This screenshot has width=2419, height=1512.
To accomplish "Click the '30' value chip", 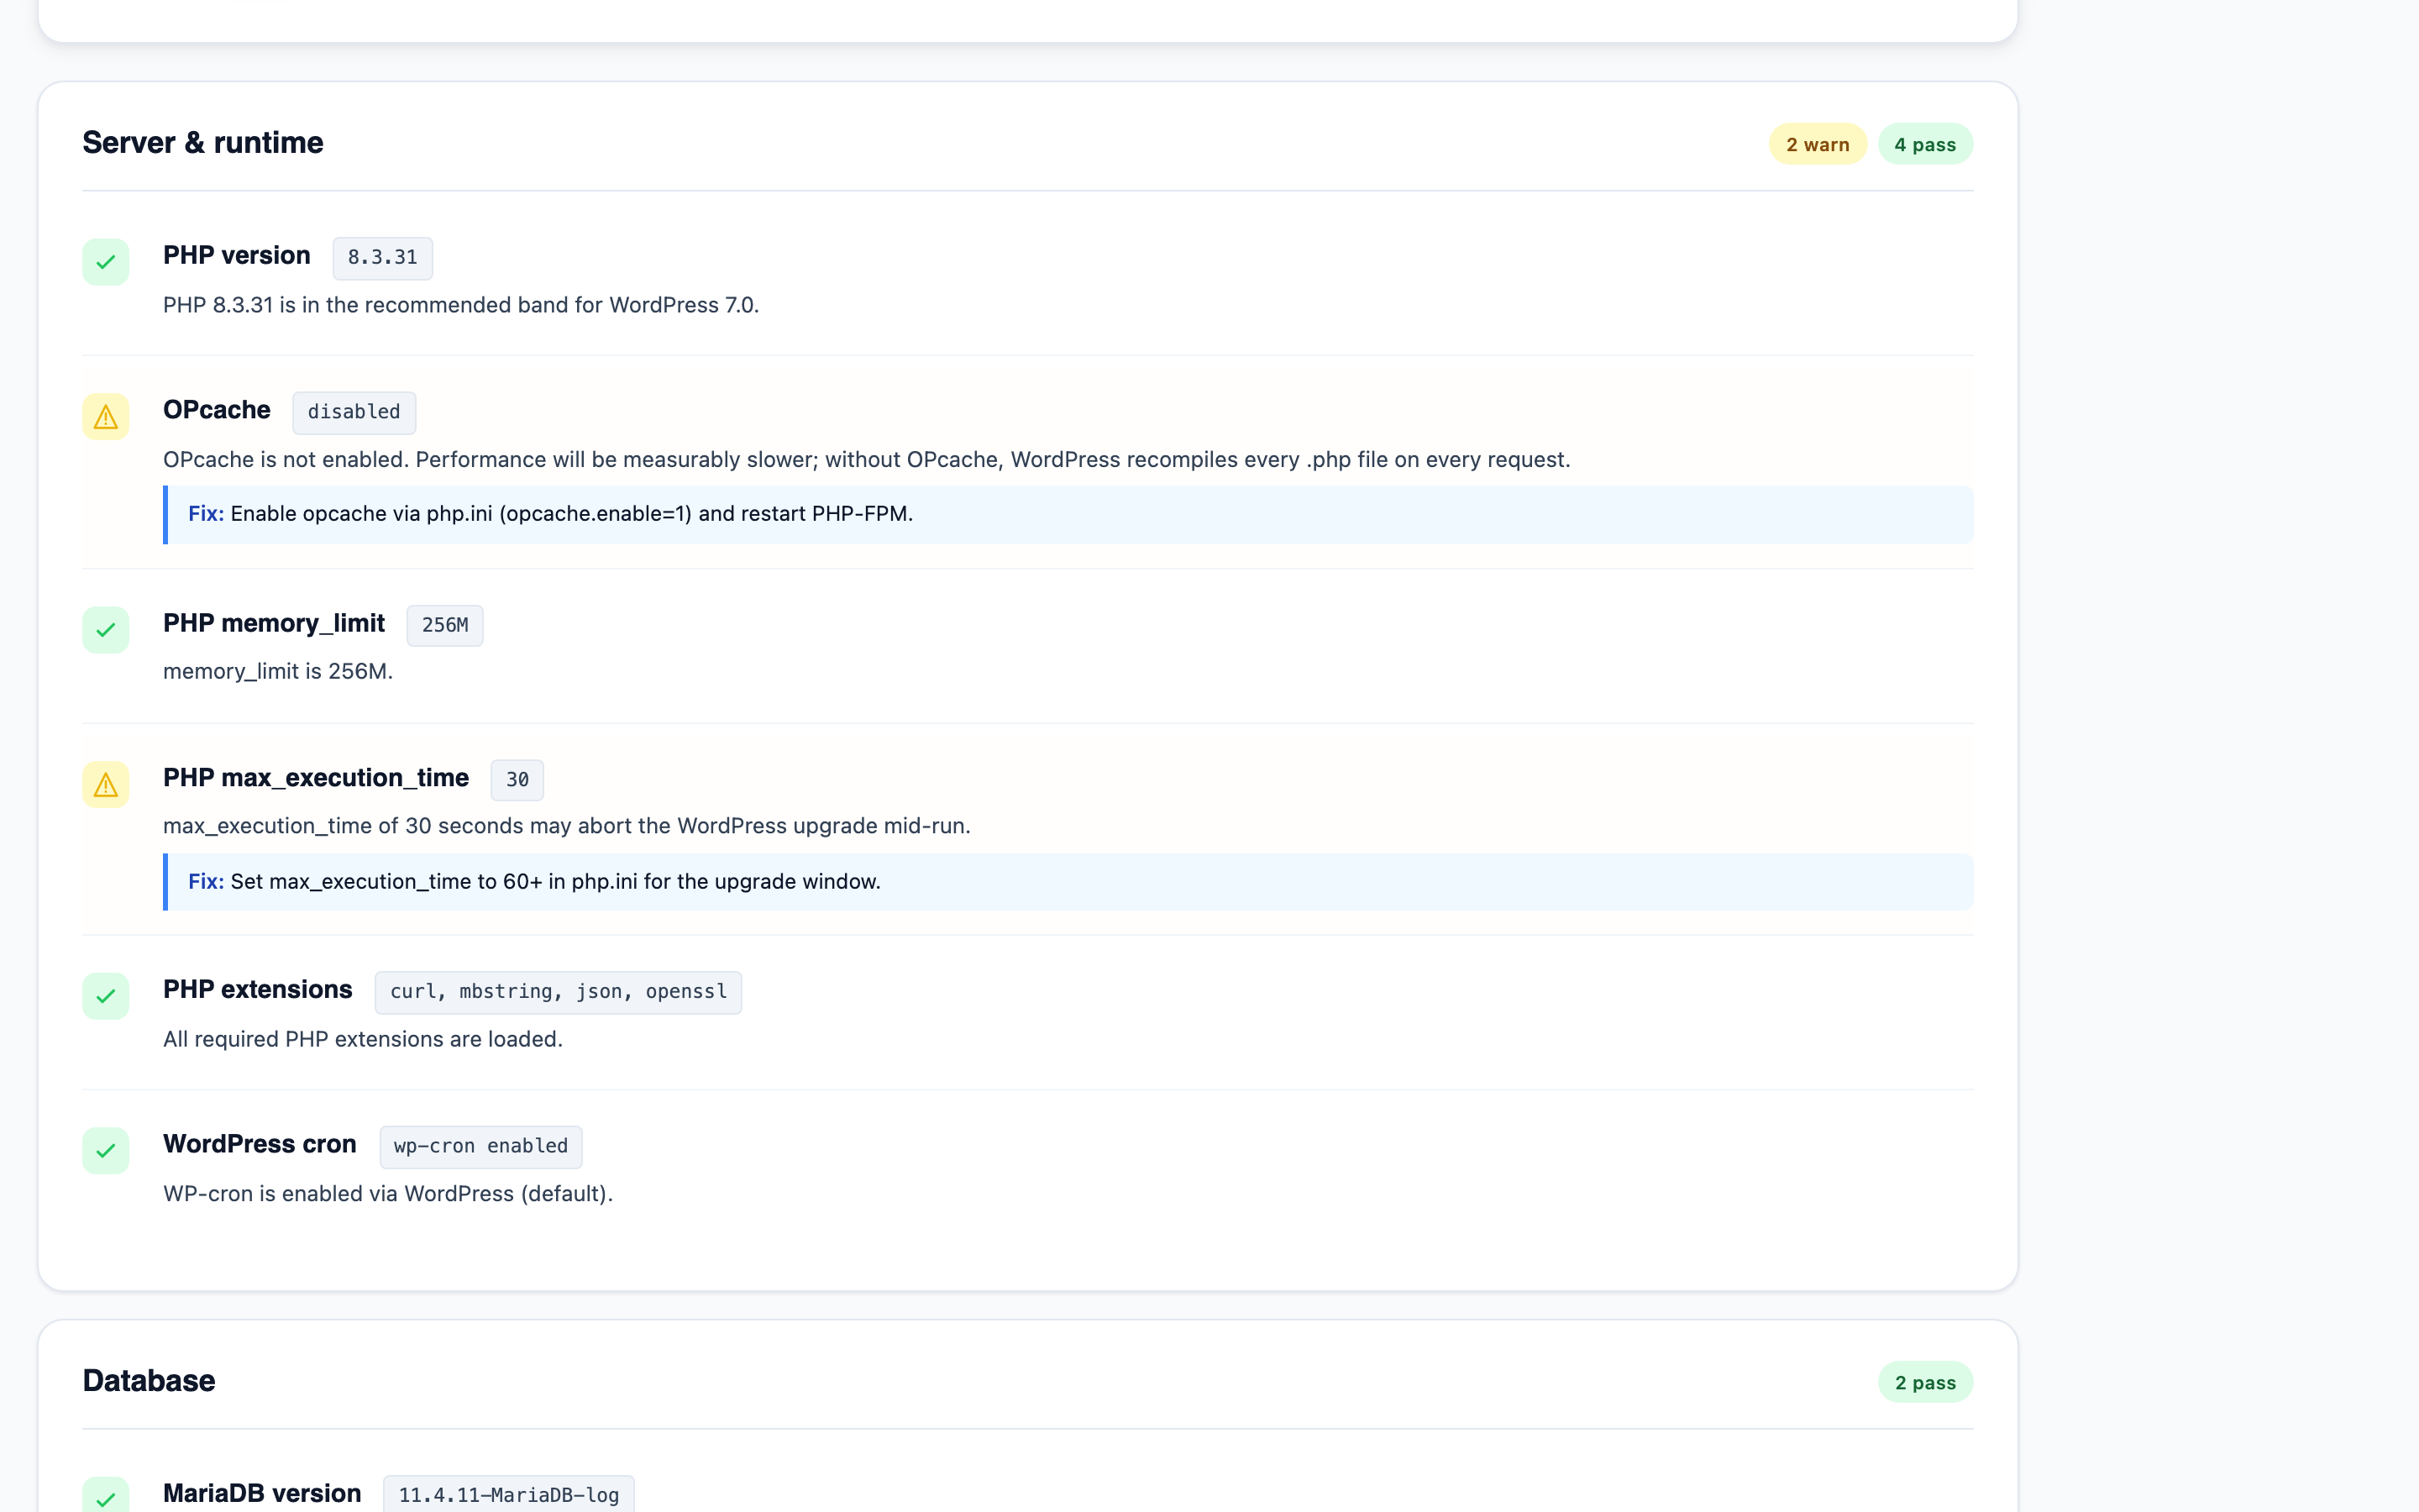I will click(x=517, y=780).
